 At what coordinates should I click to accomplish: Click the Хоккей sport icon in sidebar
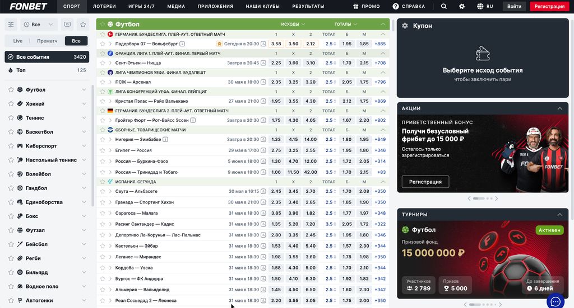(20, 103)
